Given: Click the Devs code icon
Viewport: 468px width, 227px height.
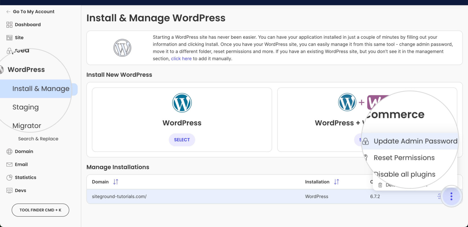Looking at the screenshot, I should coord(9,191).
